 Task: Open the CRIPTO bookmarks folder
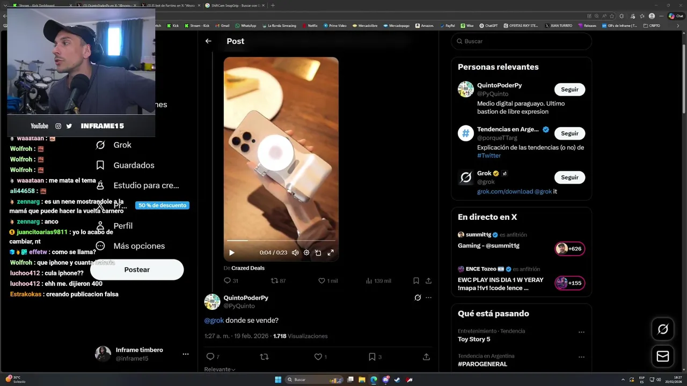tap(651, 25)
